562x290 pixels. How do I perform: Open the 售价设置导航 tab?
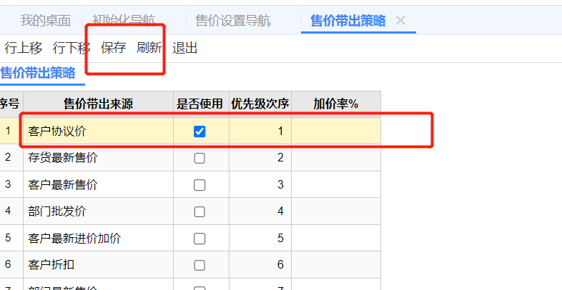pos(233,21)
